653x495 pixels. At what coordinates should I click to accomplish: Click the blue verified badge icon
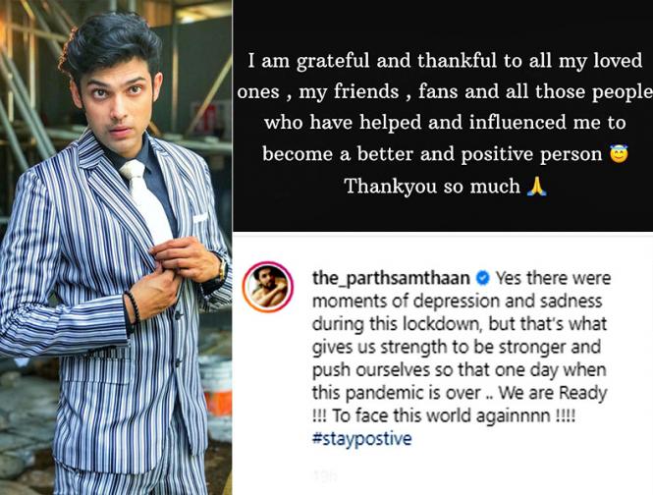click(x=482, y=278)
